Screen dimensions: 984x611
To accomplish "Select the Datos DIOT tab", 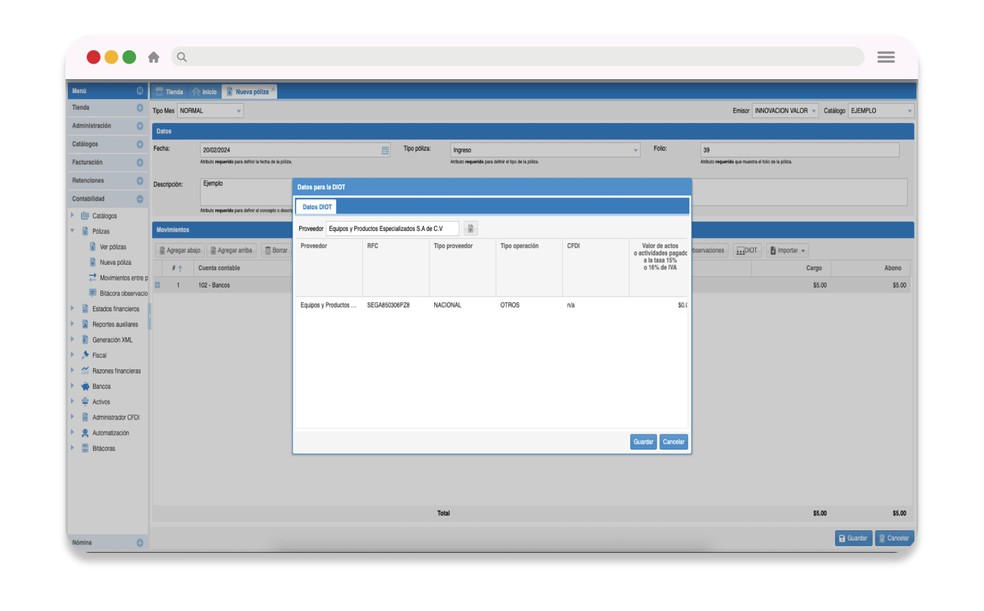I will 317,207.
